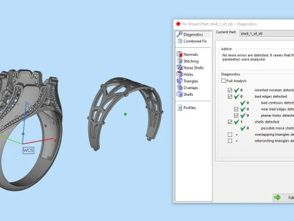Click the bad contours detected label
294x221 pixels.
coord(277,103)
